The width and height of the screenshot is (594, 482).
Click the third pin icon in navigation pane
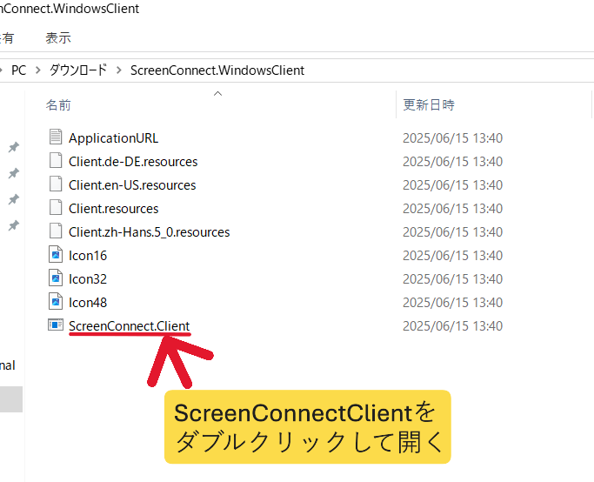[14, 199]
